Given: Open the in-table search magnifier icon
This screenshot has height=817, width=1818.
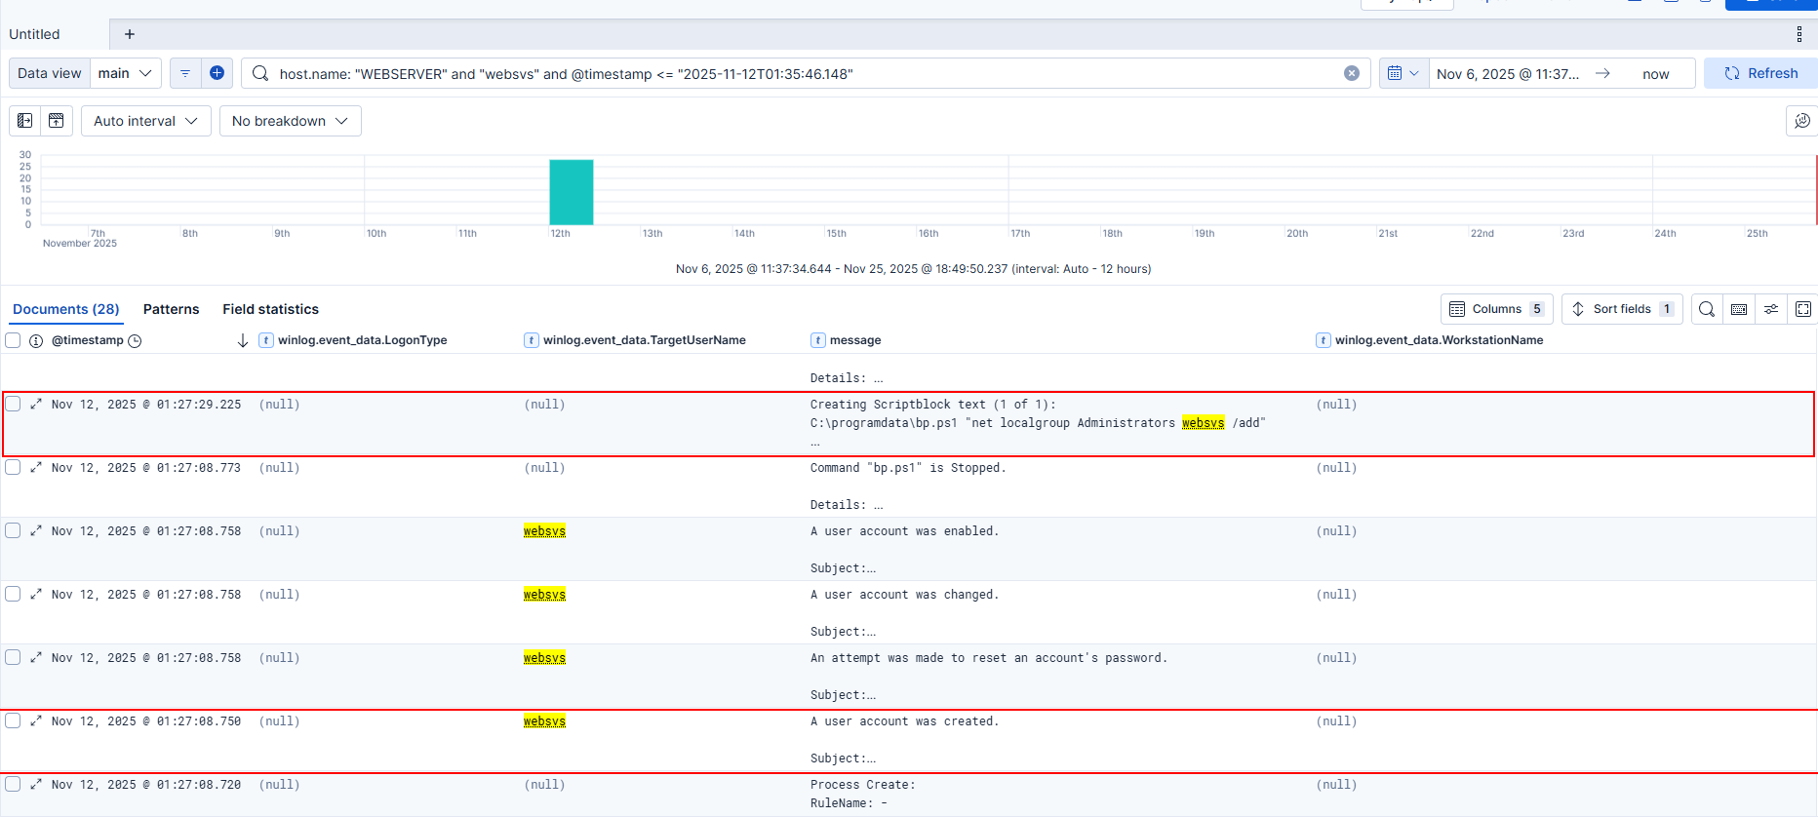Looking at the screenshot, I should [1706, 309].
